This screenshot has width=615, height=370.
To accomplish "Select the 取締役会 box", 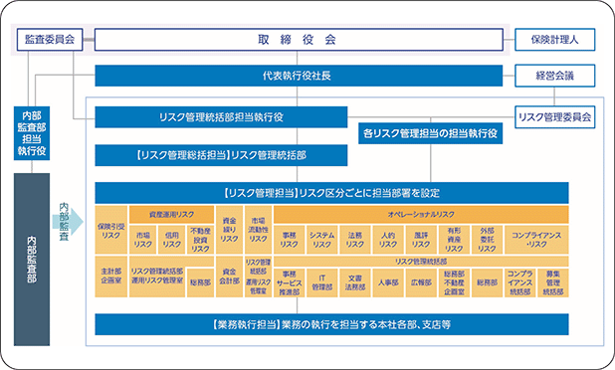I will pyautogui.click(x=299, y=40).
